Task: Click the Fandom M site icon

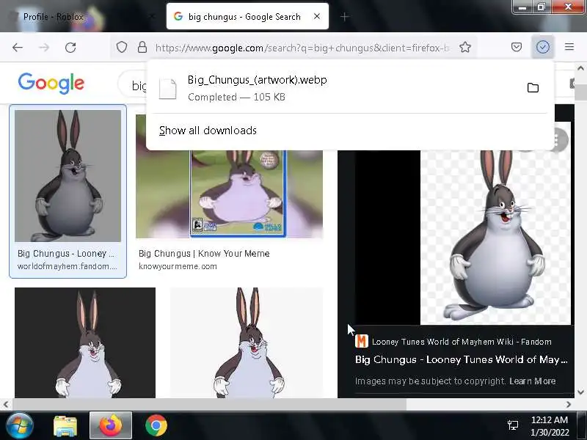Action: pos(362,341)
